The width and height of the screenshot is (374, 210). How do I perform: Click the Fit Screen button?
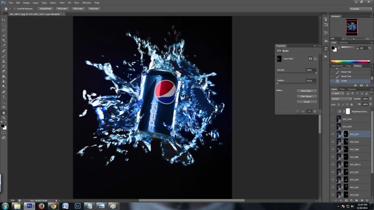63,8
